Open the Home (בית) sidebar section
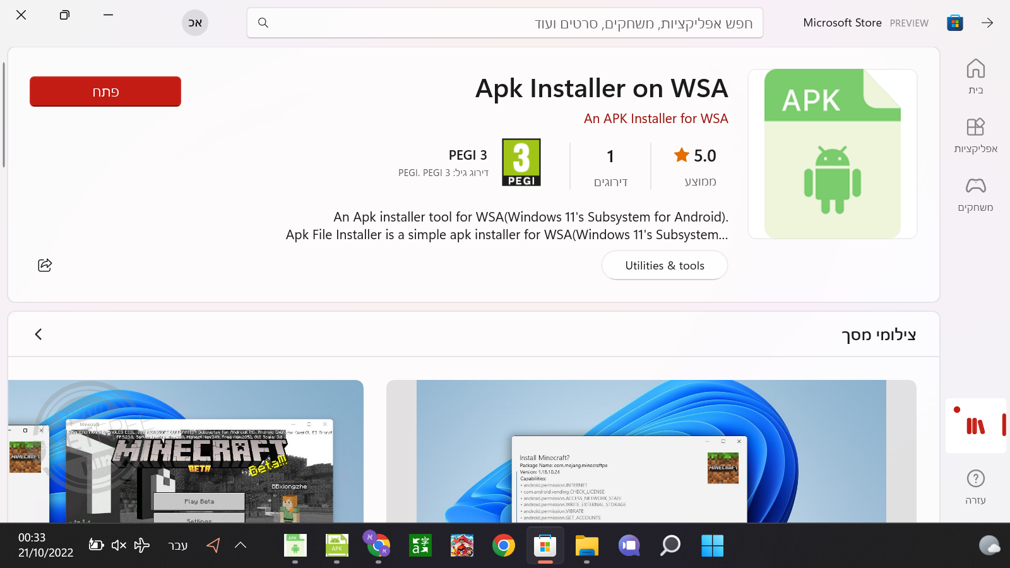1010x568 pixels. click(975, 76)
